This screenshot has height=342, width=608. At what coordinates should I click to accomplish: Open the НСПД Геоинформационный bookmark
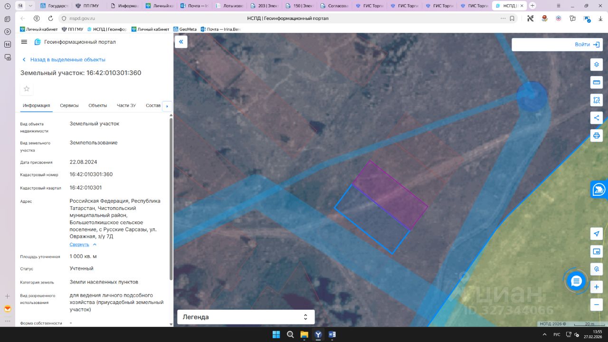[x=106, y=29]
